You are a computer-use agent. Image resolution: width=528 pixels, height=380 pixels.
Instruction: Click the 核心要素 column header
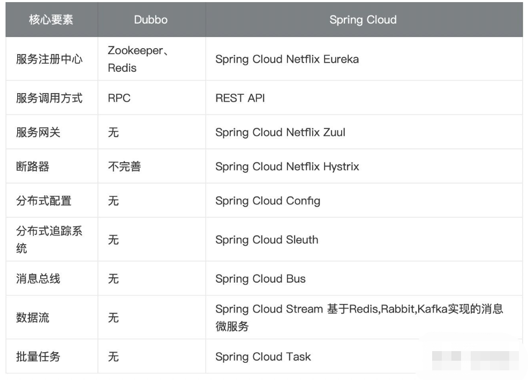coord(51,19)
